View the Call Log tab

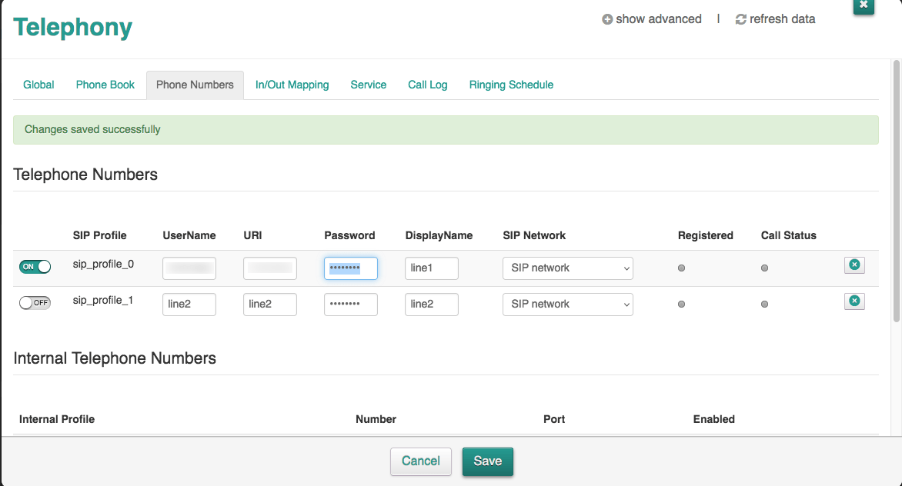tap(428, 85)
